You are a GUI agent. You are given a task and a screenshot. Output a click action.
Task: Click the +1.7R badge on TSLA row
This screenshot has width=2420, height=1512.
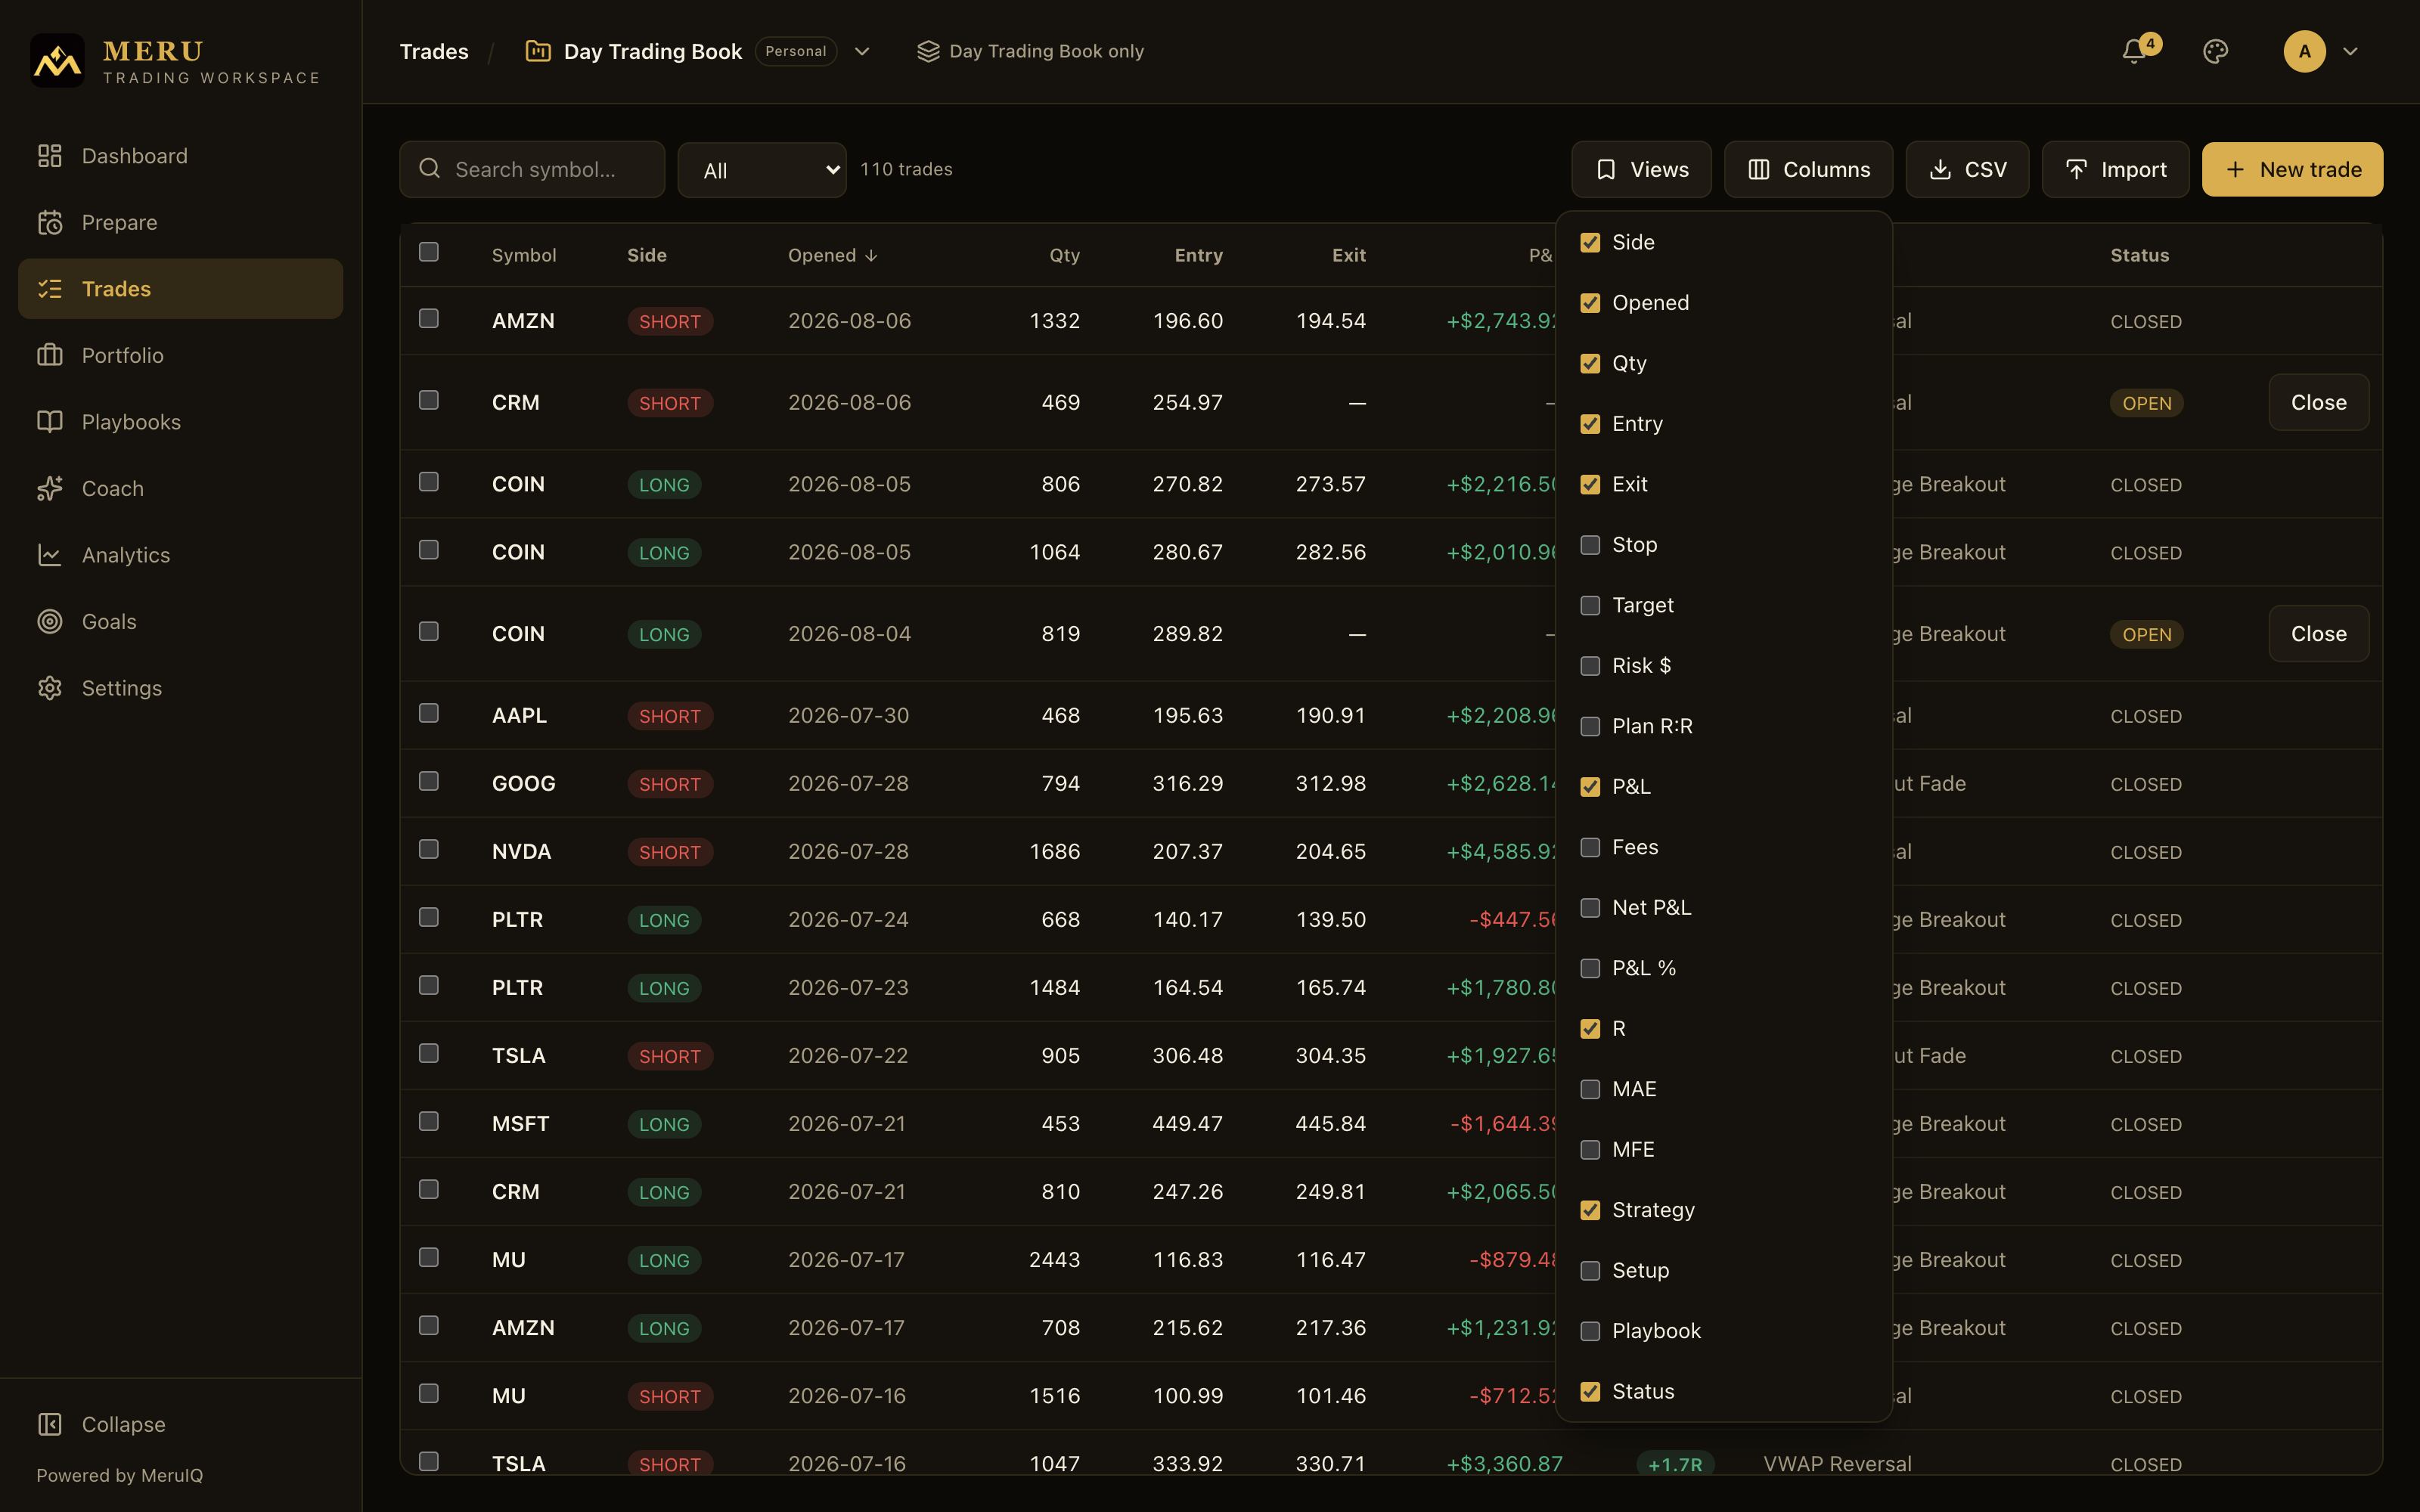tap(1675, 1464)
